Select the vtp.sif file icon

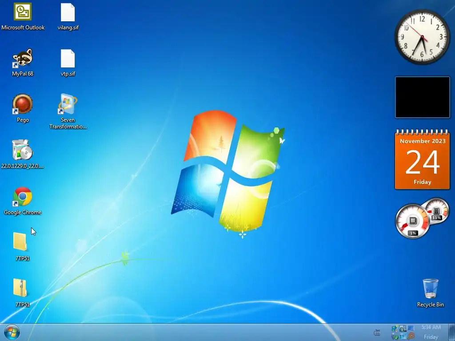(68, 62)
